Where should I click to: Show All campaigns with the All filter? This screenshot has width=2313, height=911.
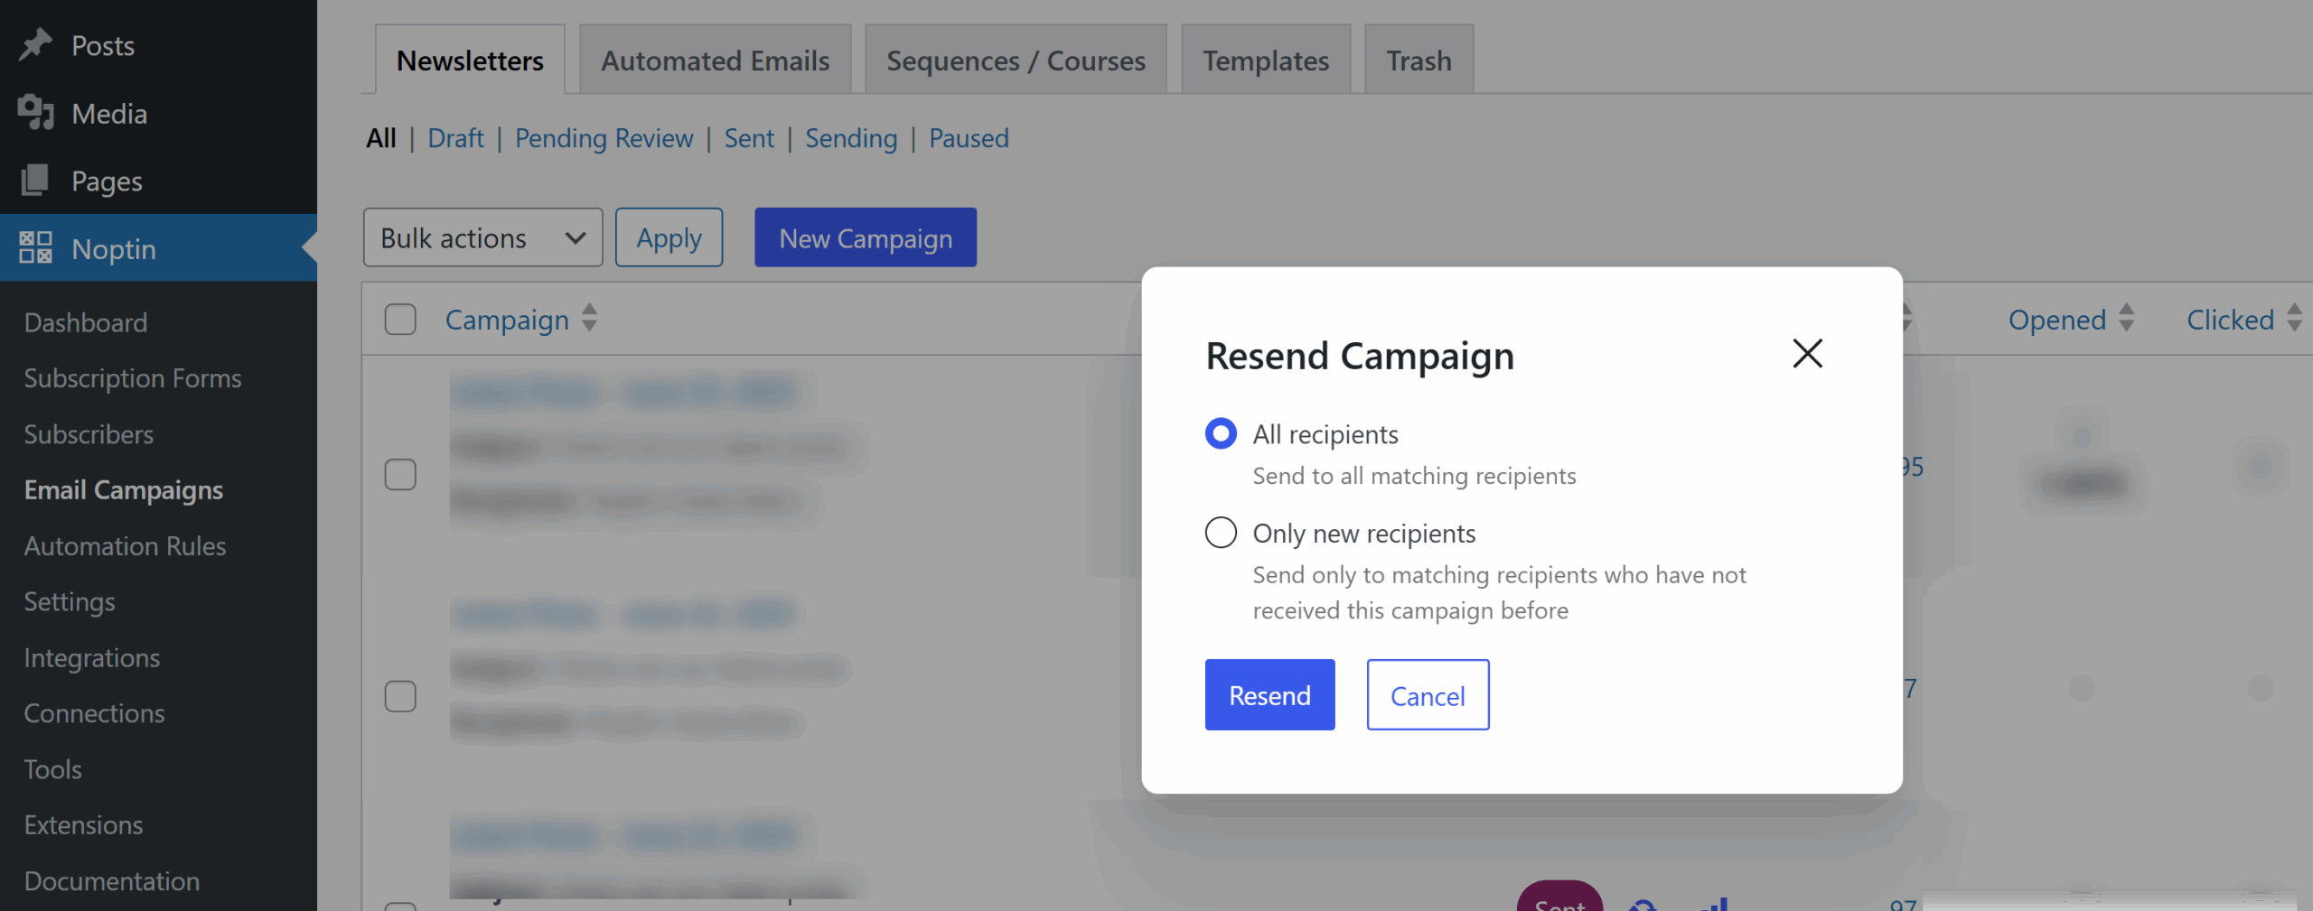(x=381, y=138)
